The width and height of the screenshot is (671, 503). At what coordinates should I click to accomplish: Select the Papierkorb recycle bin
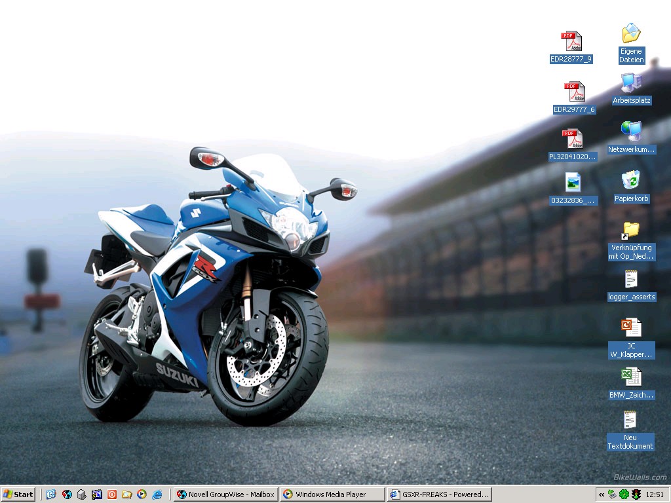631,180
